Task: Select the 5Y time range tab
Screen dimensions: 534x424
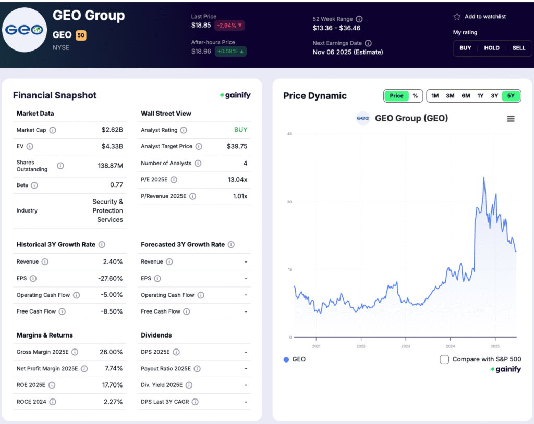Action: point(511,96)
